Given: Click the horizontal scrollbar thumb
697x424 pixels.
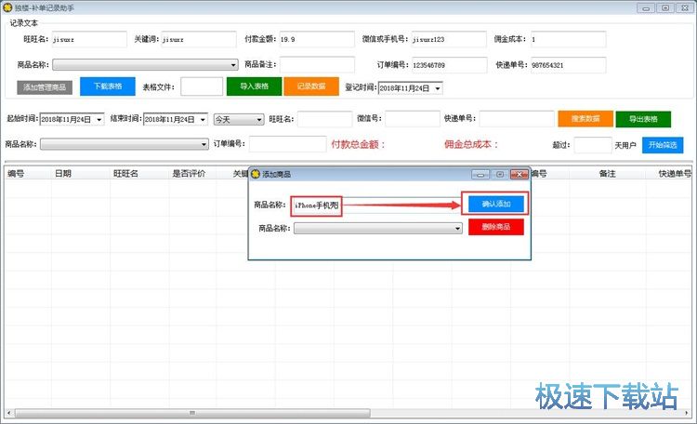Looking at the screenshot, I should click(x=192, y=413).
